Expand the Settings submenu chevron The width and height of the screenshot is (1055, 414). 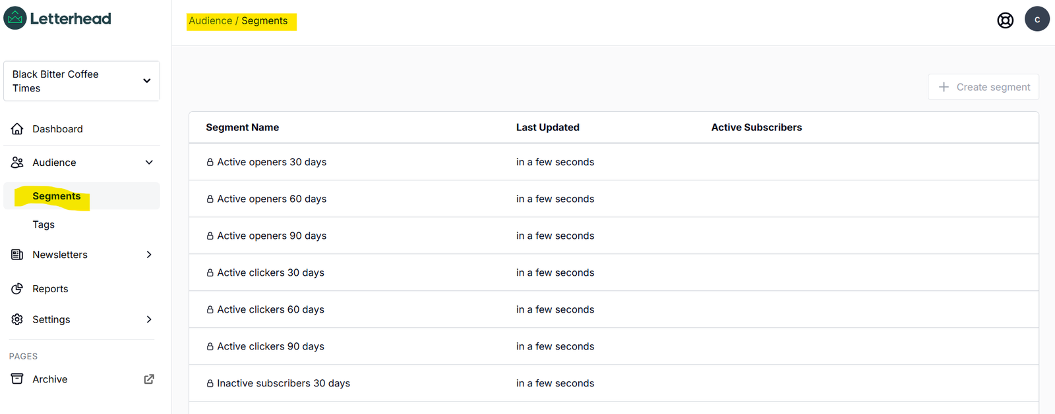click(x=149, y=319)
